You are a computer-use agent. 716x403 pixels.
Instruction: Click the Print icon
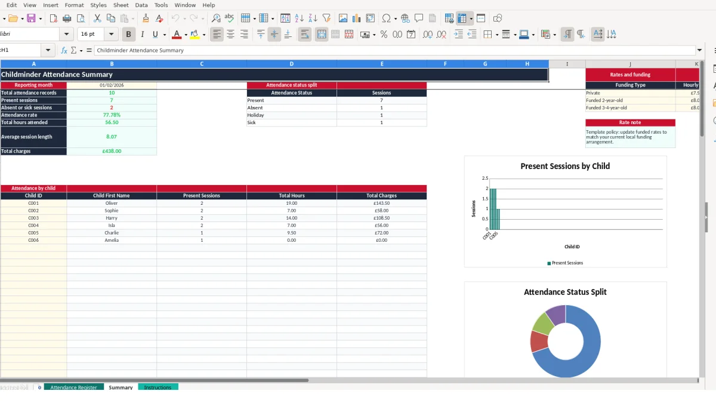tap(67, 19)
